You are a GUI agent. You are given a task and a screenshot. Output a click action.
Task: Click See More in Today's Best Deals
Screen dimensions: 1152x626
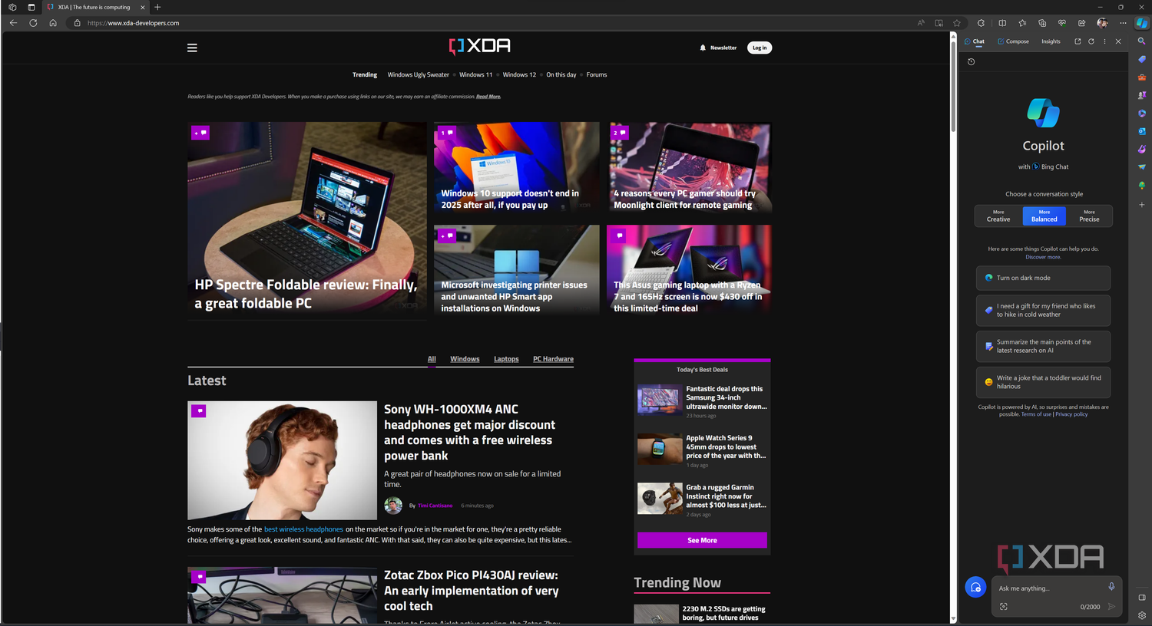702,540
